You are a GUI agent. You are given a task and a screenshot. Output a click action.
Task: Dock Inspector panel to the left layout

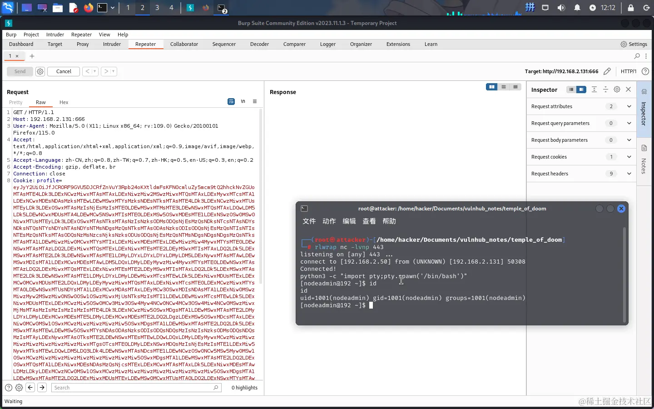(x=571, y=90)
